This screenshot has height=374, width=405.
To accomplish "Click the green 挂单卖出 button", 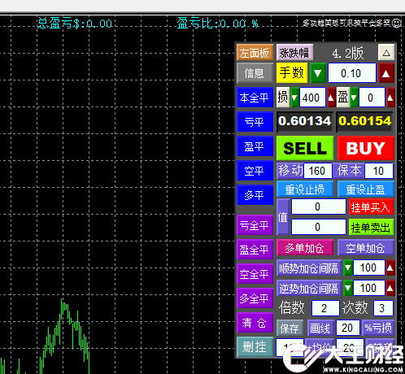I will (371, 227).
